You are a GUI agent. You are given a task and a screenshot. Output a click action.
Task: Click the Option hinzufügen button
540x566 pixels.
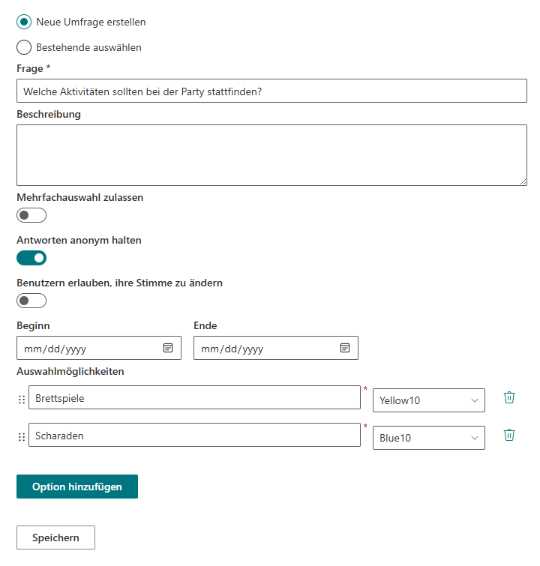click(x=77, y=487)
